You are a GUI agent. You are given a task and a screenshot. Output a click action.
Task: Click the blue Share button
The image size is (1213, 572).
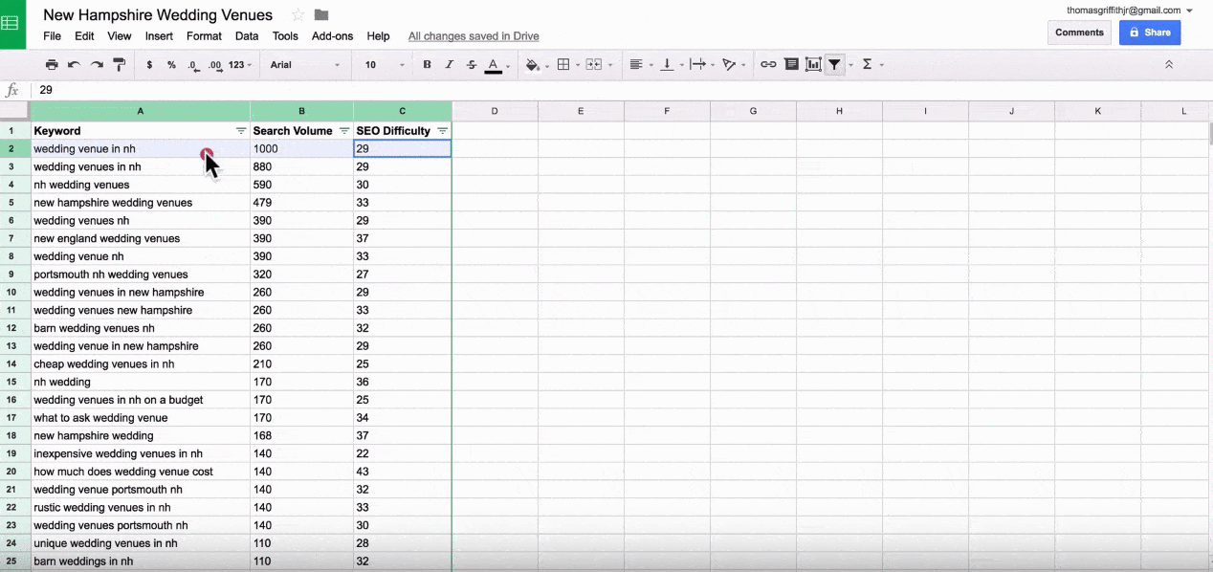pos(1150,33)
